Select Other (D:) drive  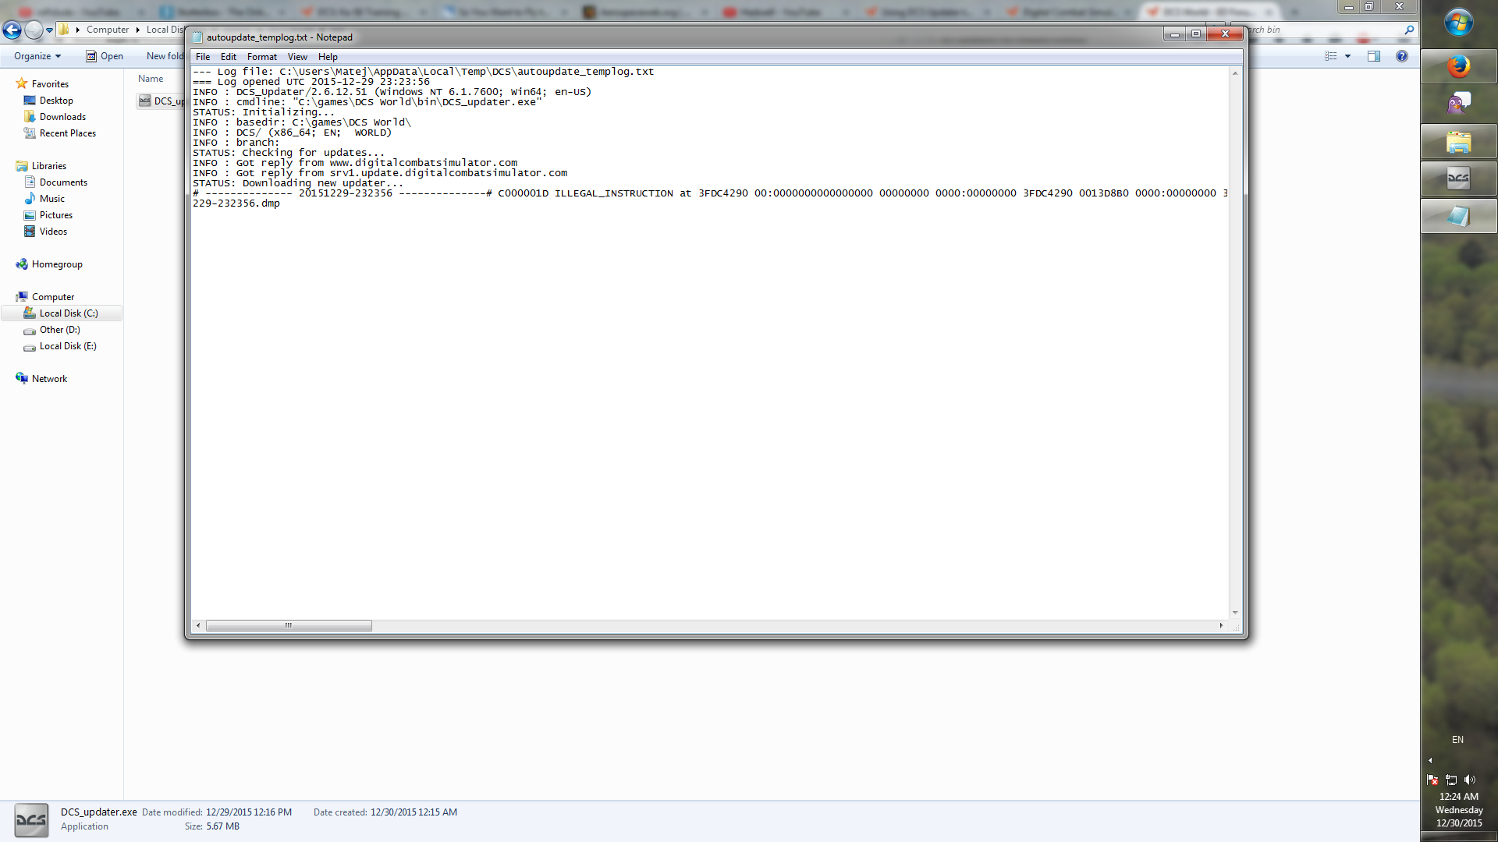click(59, 330)
